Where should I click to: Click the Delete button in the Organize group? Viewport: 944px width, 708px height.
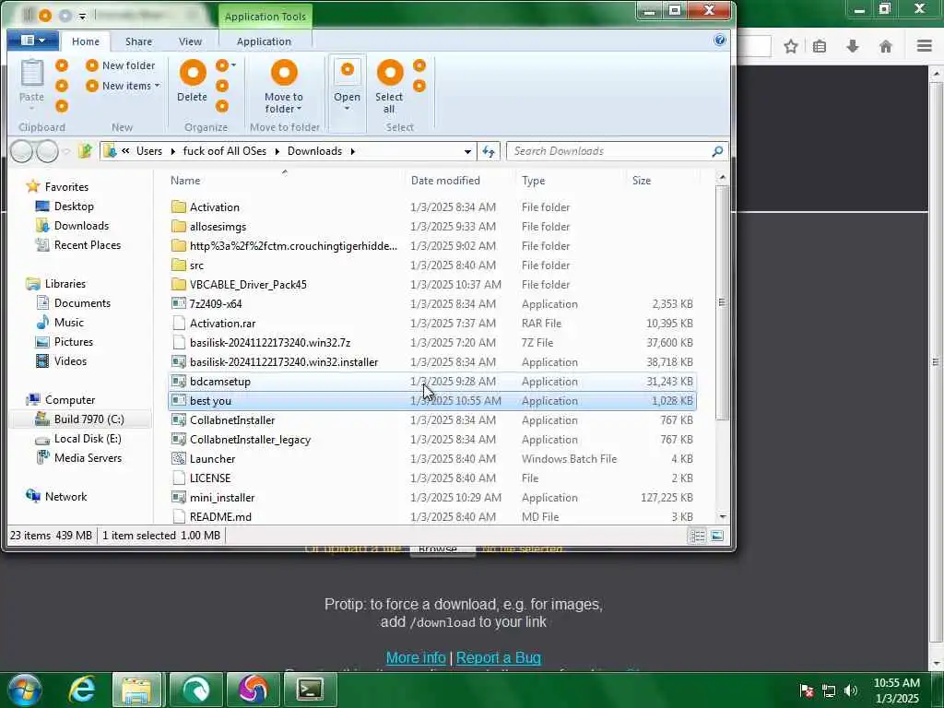coord(192,81)
